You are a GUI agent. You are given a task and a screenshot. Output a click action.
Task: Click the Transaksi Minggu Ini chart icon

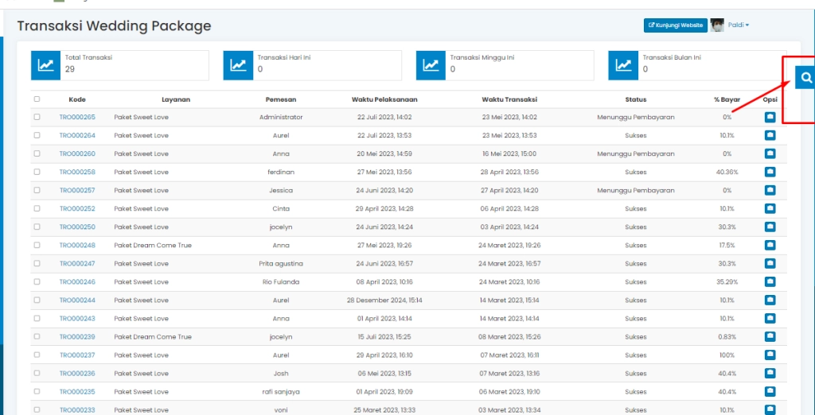click(431, 65)
